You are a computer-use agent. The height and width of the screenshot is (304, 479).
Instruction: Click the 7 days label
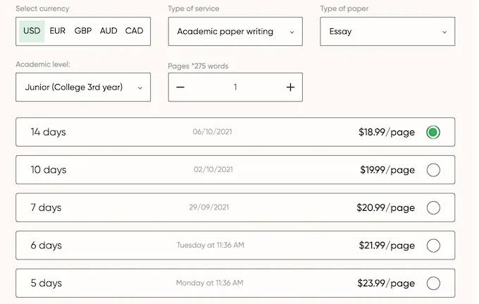click(46, 207)
